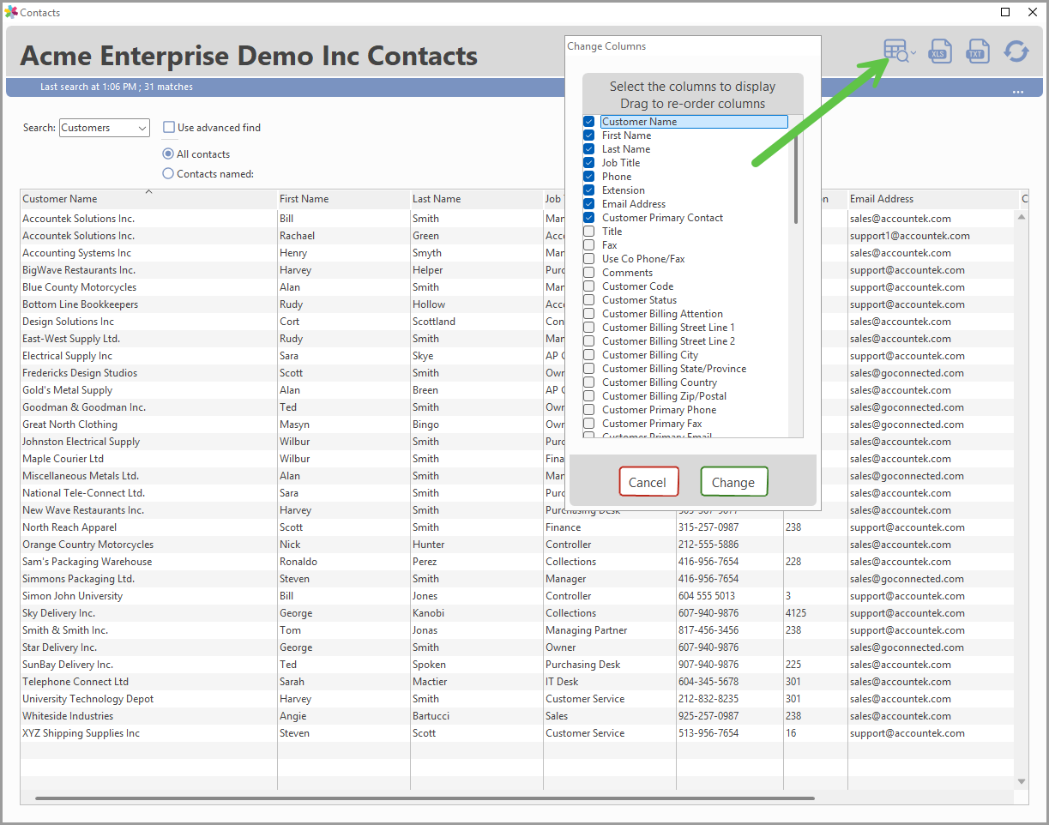Select the Great North Clothing row
The image size is (1049, 825).
click(517, 425)
